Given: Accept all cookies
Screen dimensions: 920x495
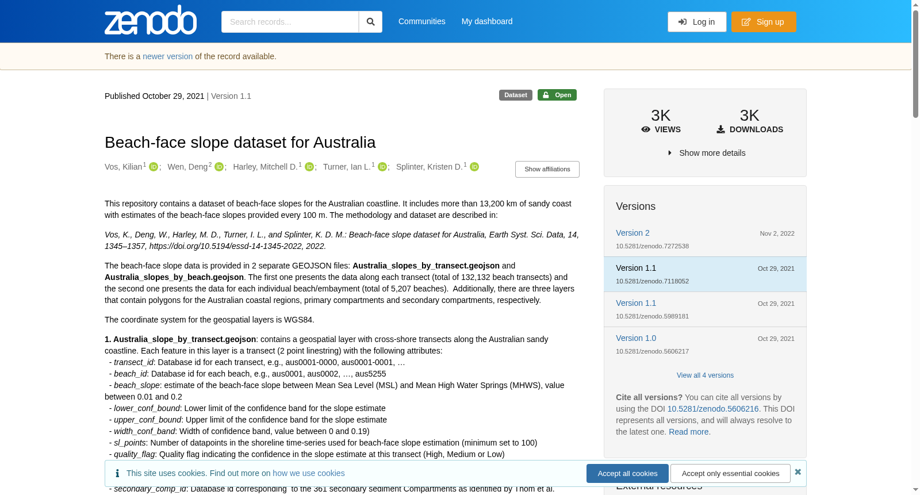Looking at the screenshot, I should (627, 473).
